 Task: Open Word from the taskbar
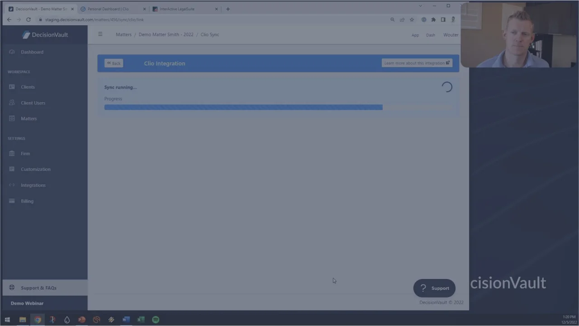(126, 320)
